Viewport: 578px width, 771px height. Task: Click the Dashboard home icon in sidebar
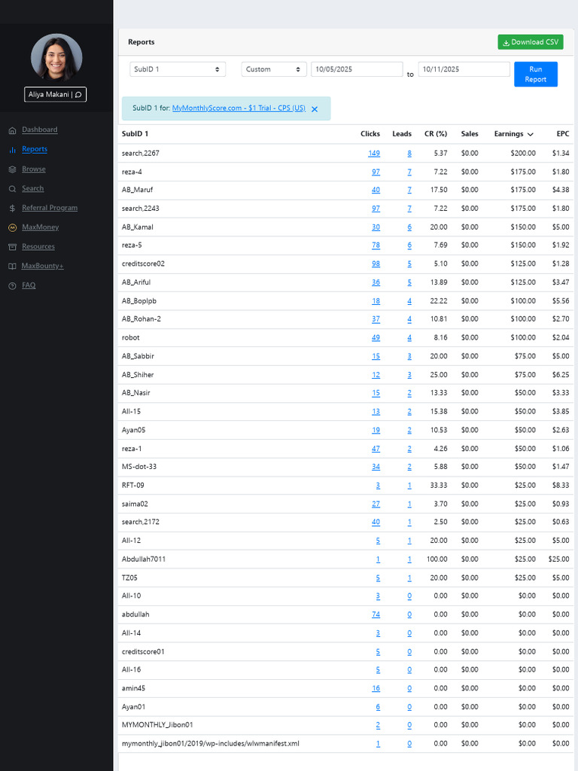coord(12,130)
